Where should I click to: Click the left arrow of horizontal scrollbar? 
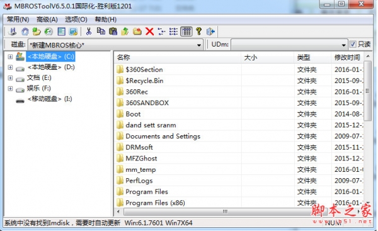(x=118, y=211)
